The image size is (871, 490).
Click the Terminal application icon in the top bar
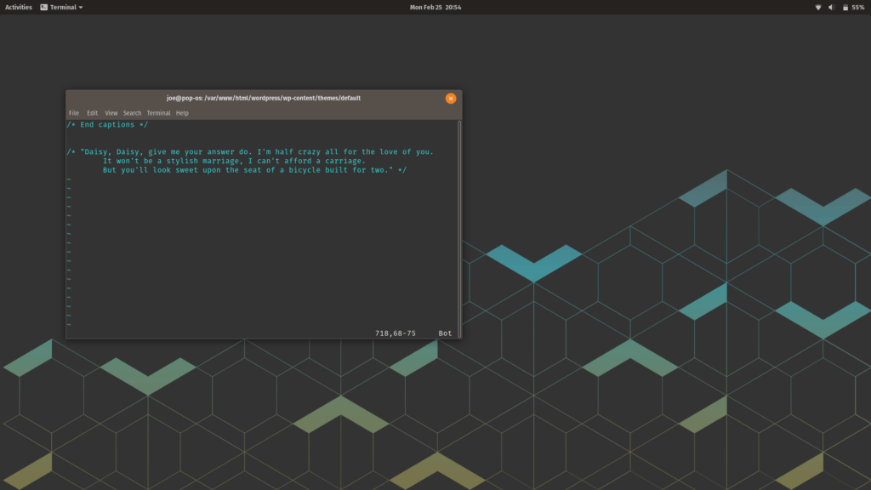[43, 6]
